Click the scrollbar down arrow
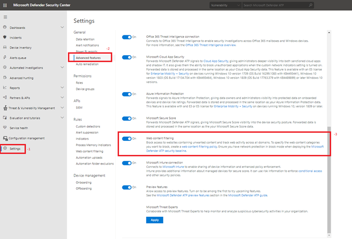Image resolution: width=352 pixels, height=239 pixels. pos(329,236)
